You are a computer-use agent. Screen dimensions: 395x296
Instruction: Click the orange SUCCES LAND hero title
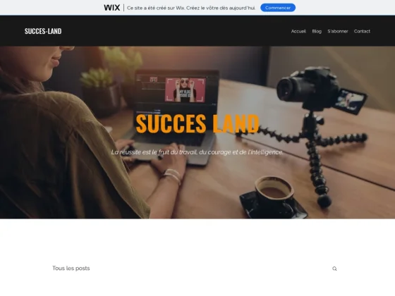[x=197, y=123]
